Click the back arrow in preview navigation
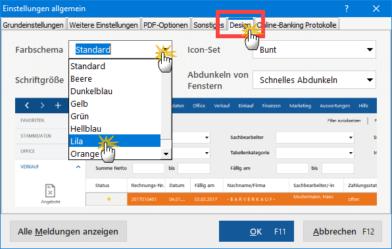Image resolution: width=392 pixels, height=249 pixels. click(27, 105)
